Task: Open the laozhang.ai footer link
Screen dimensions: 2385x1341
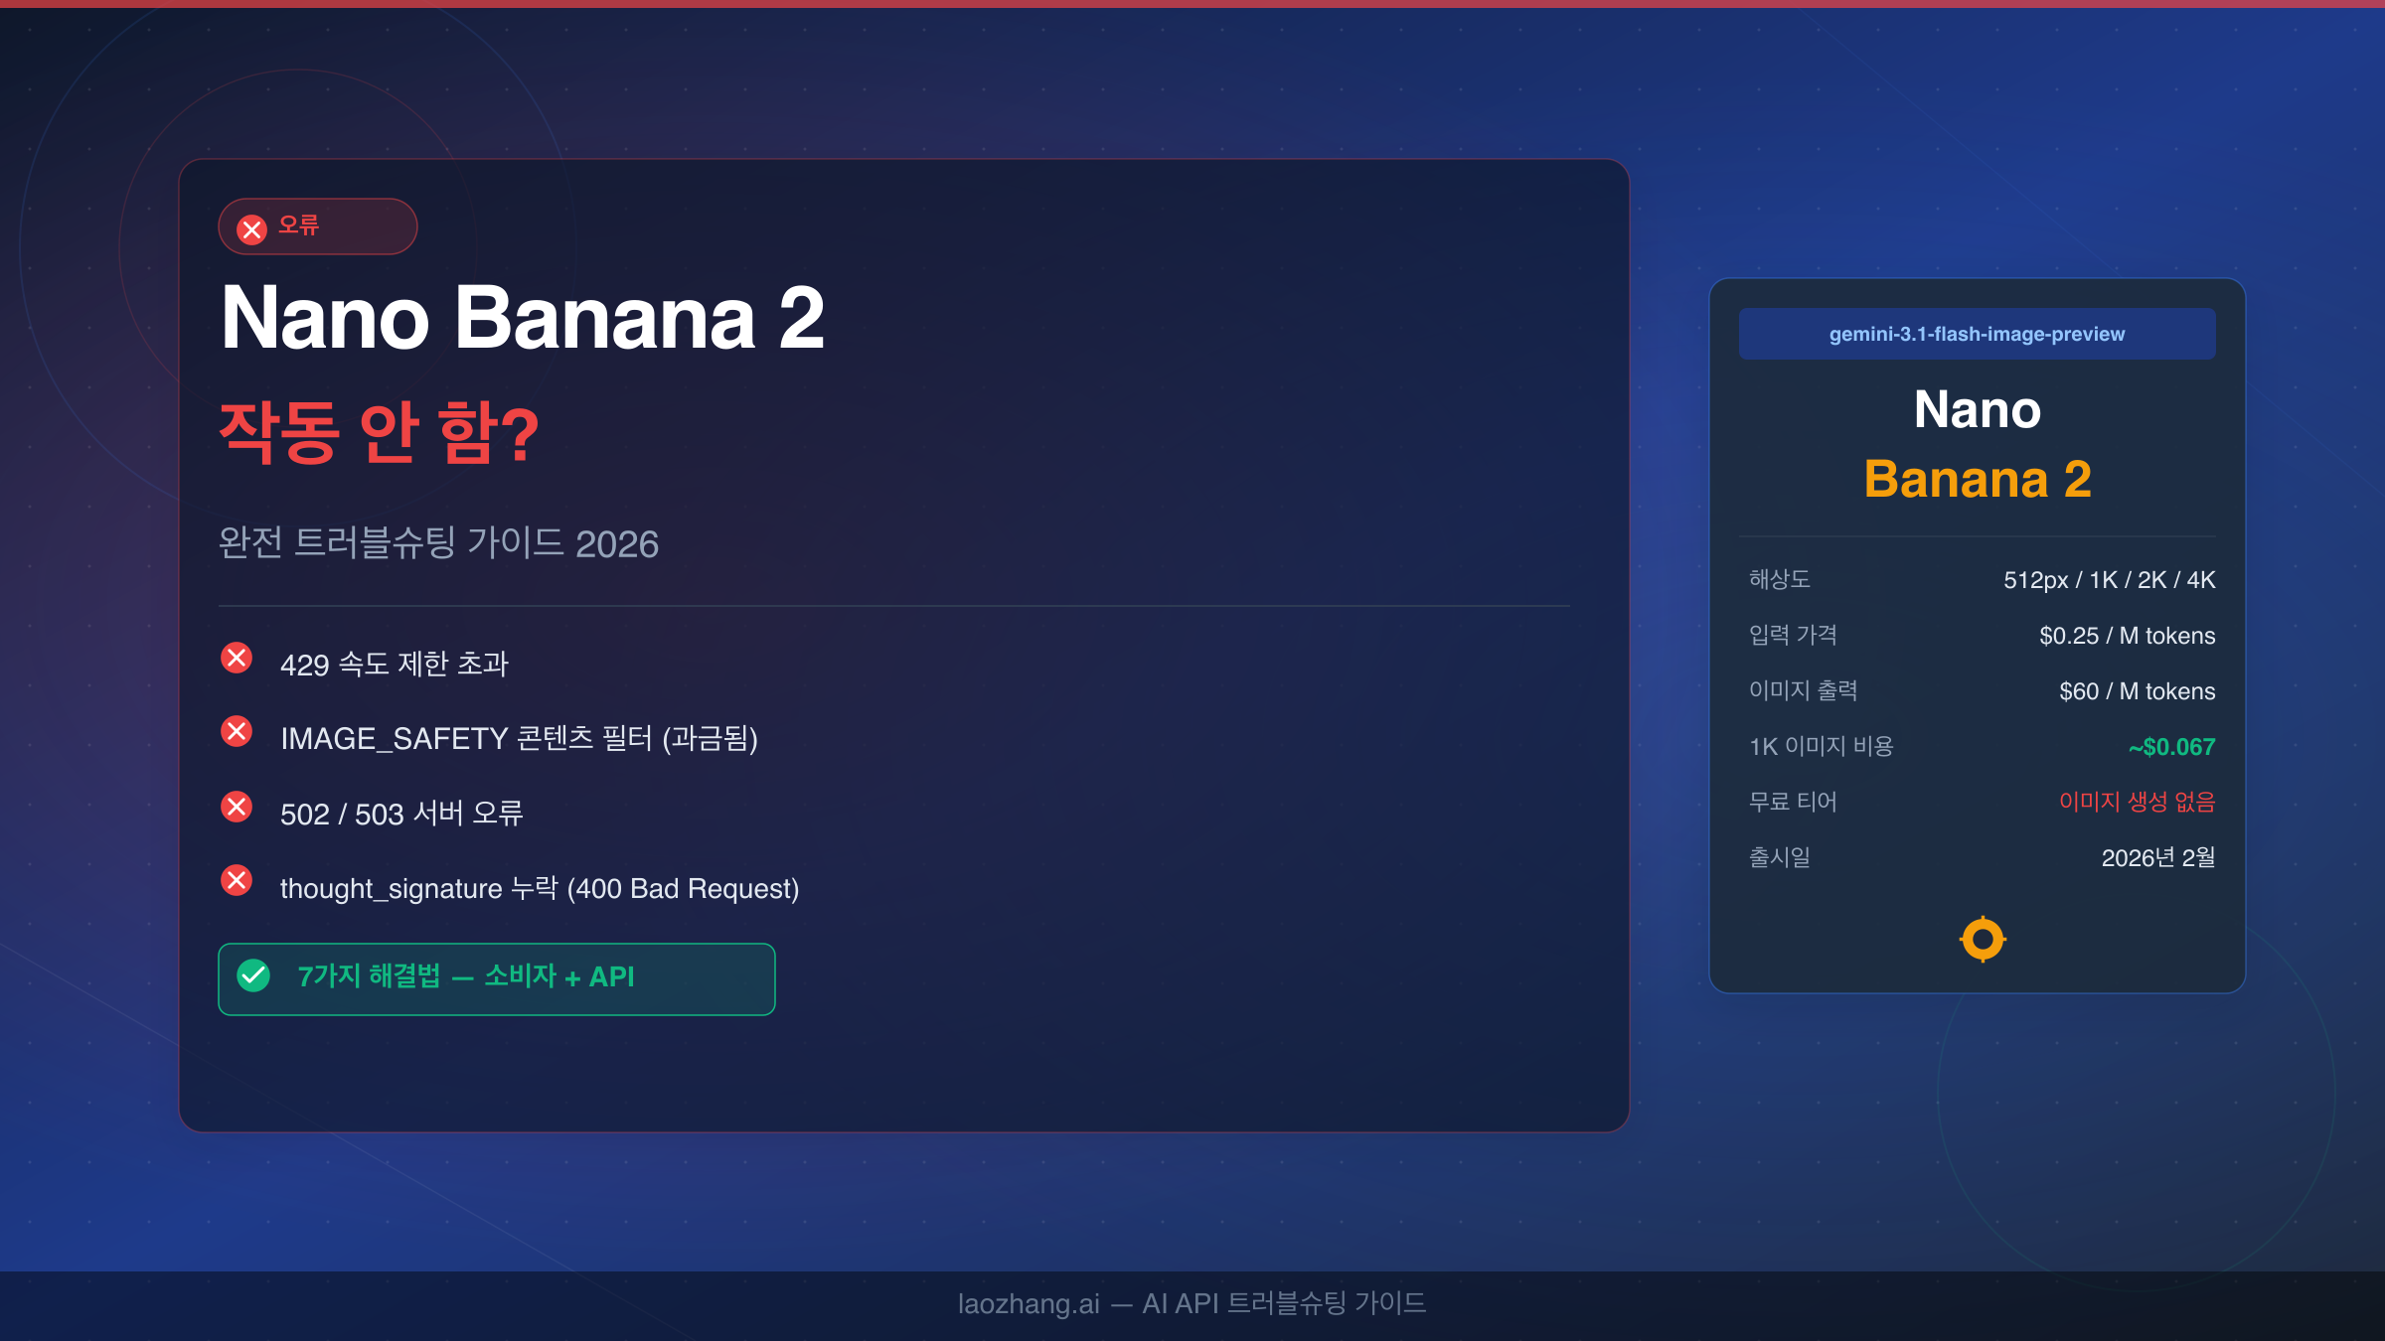Action: tap(1029, 1303)
